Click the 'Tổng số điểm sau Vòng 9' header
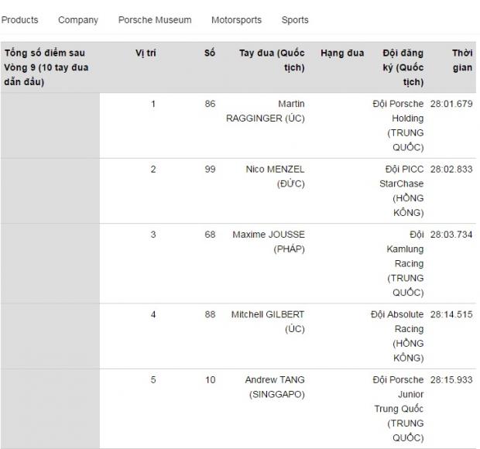The image size is (480, 449). pos(46,67)
